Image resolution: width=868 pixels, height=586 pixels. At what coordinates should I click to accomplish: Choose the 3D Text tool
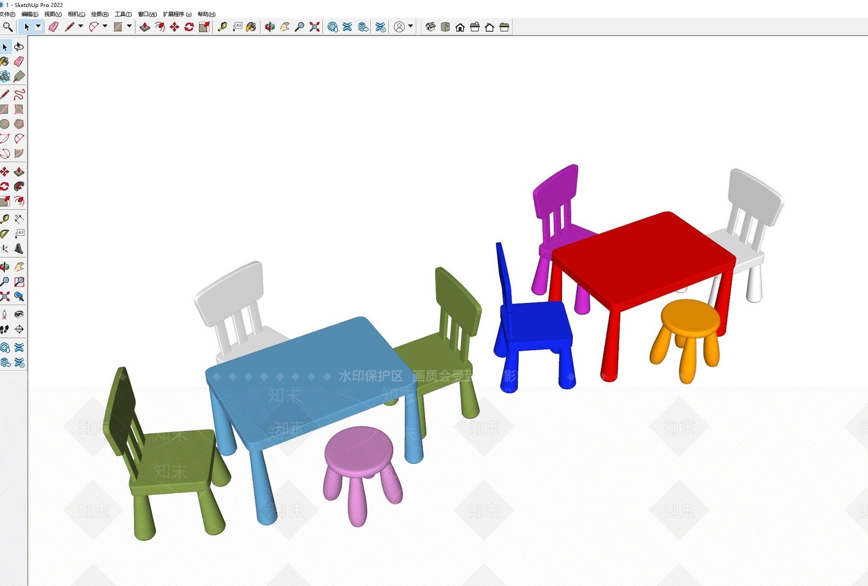pyautogui.click(x=19, y=248)
